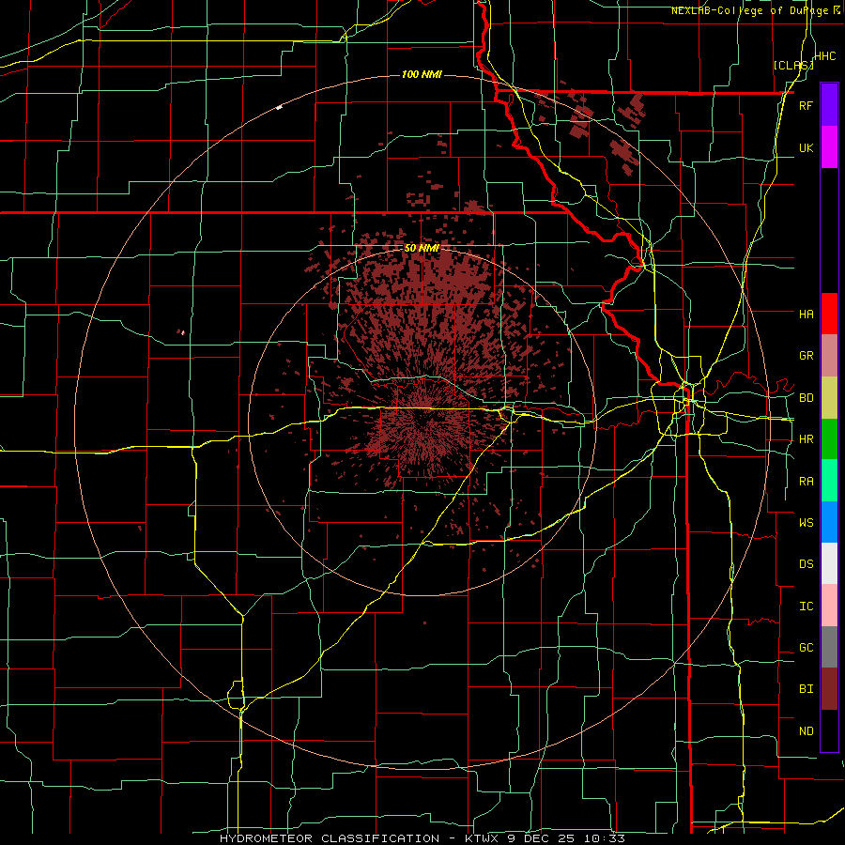Click the UK magenta legend swatch
Image resolution: width=845 pixels, height=845 pixels.
[x=829, y=147]
